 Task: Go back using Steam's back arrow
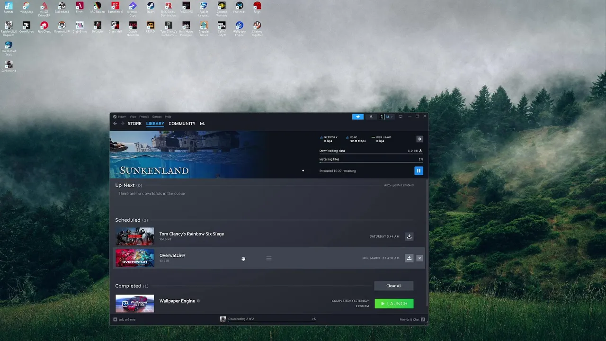click(x=115, y=124)
